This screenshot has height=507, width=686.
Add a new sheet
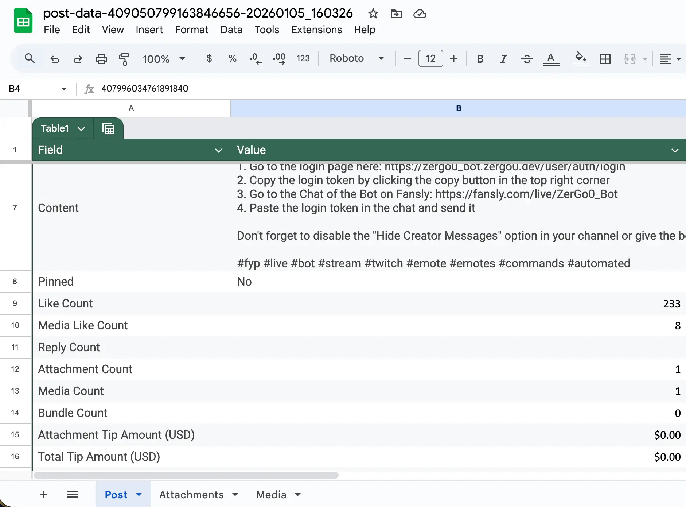click(43, 494)
